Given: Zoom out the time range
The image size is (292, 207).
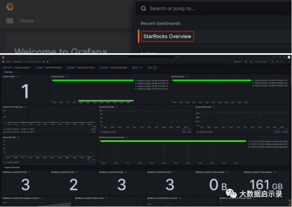Looking at the screenshot, I should [x=273, y=62].
